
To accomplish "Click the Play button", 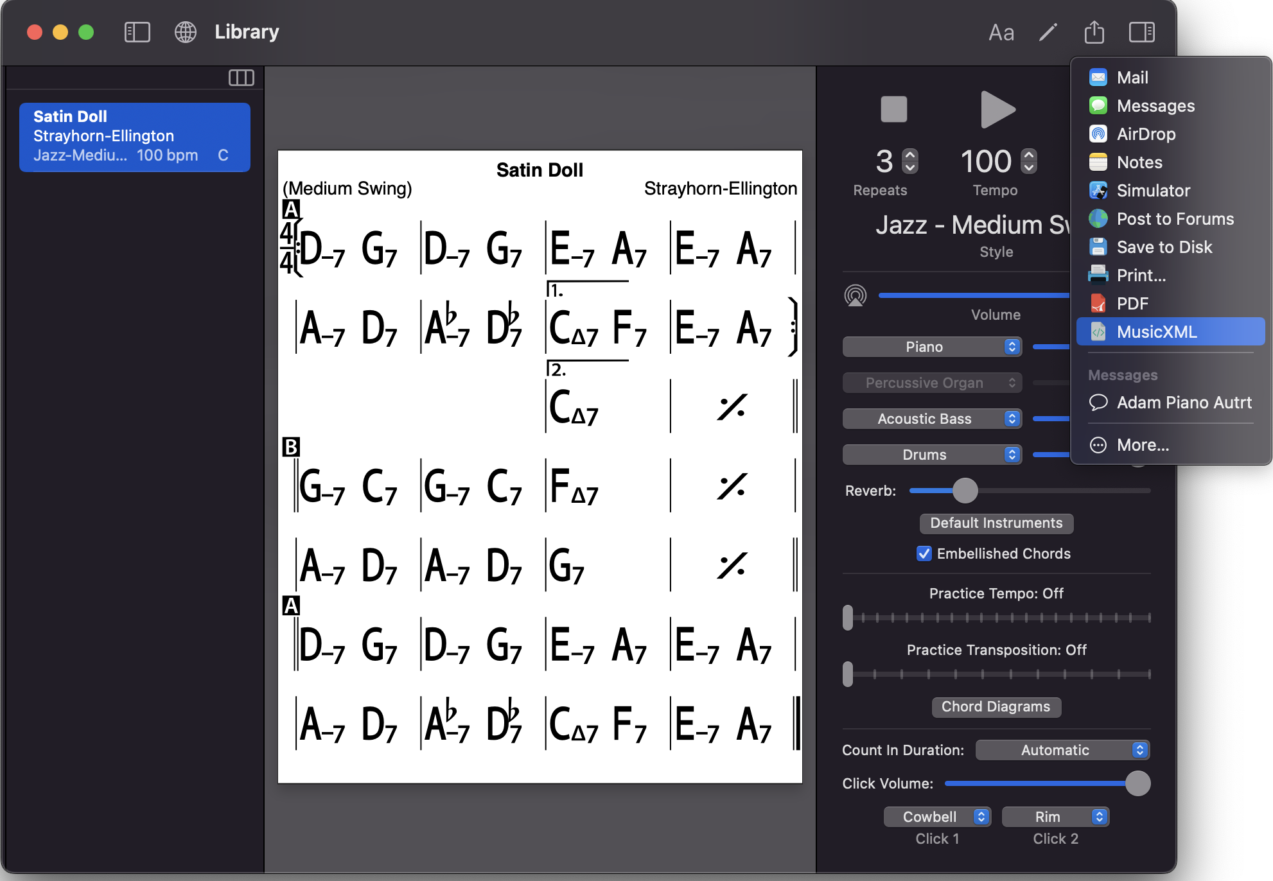I will click(x=997, y=110).
